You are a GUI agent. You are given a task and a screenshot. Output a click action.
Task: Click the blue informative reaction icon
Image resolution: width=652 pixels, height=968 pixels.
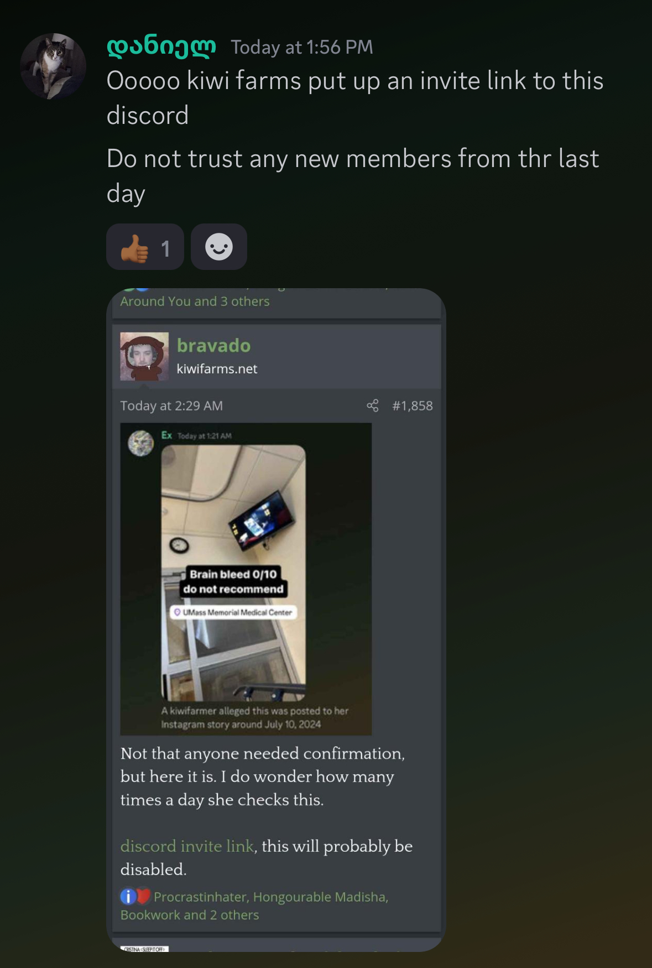click(128, 896)
